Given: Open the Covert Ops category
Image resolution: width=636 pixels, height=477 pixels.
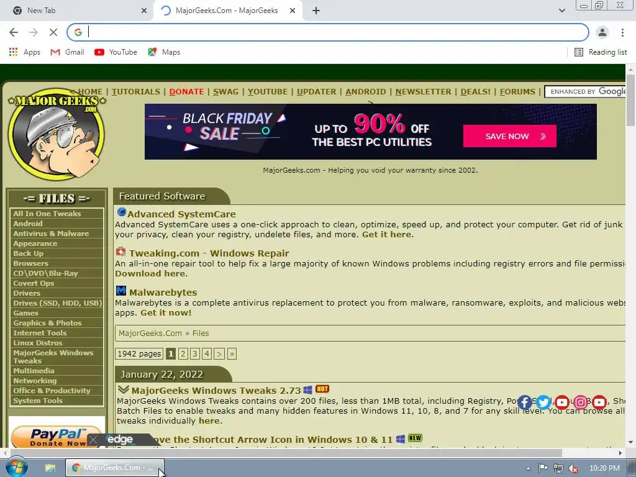Looking at the screenshot, I should [x=57, y=283].
